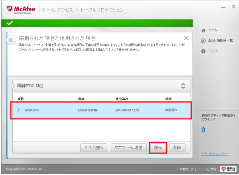This screenshot has height=175, width=239.
Task: Delete the item with 削除 button
Action: pyautogui.click(x=178, y=147)
